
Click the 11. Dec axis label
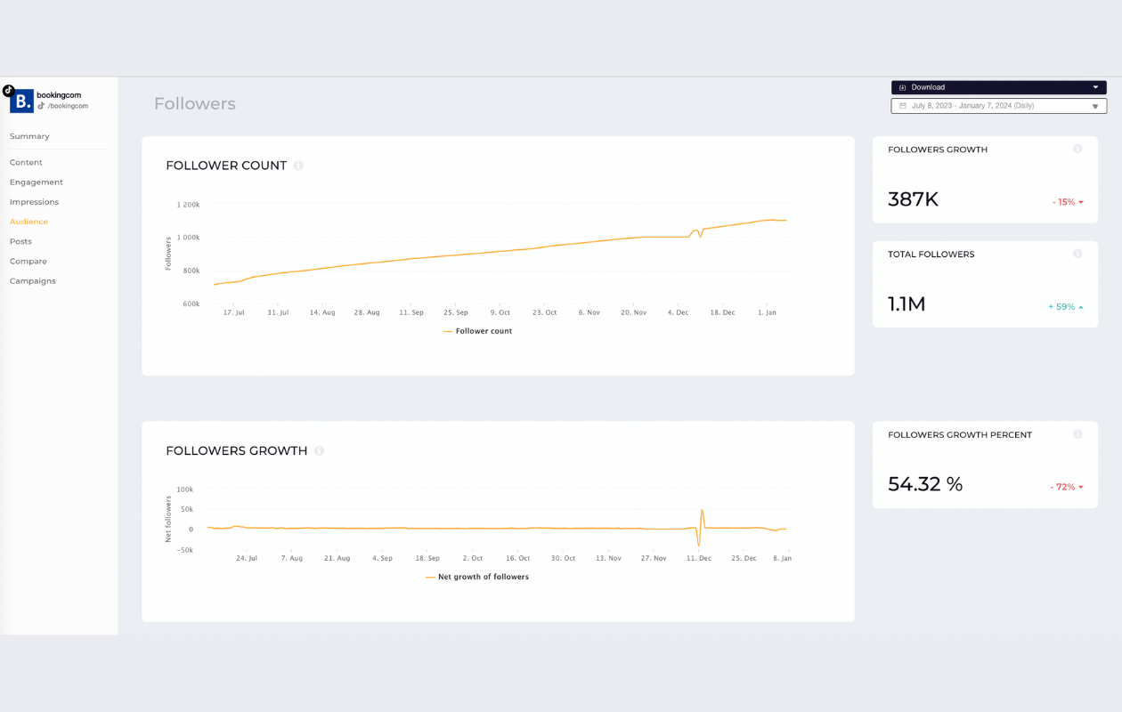699,558
